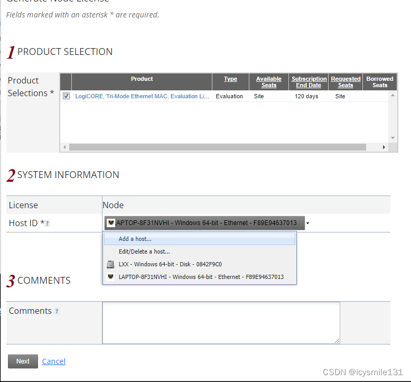Click the 'Evaluation' type cell
This screenshot has width=411, height=382.
pos(229,96)
